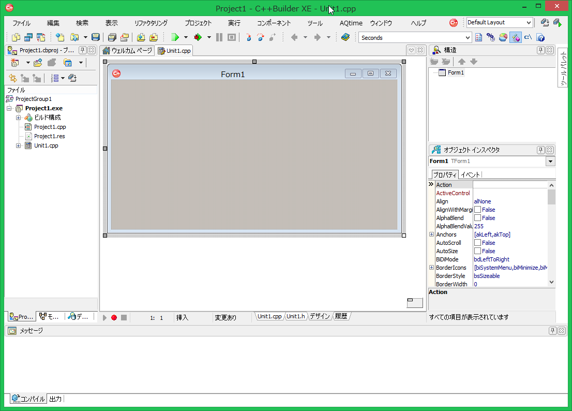Toggle the AlignWithMargins checkbox
Viewport: 572px width, 411px height.
[x=477, y=210]
